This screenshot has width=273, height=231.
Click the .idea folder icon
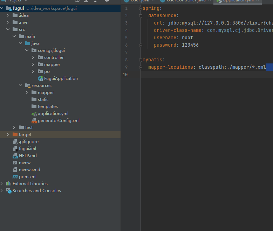[15, 15]
